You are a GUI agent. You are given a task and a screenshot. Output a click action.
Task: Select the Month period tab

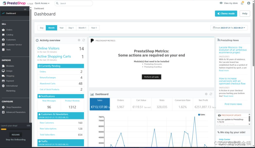click(x=51, y=28)
